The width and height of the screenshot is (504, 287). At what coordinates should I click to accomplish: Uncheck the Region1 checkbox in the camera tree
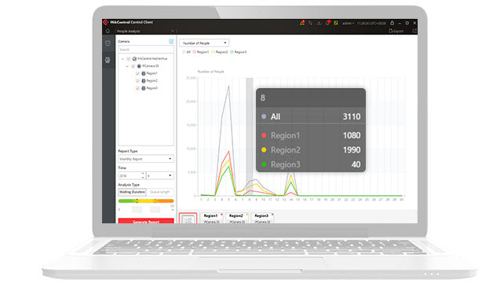[137, 73]
